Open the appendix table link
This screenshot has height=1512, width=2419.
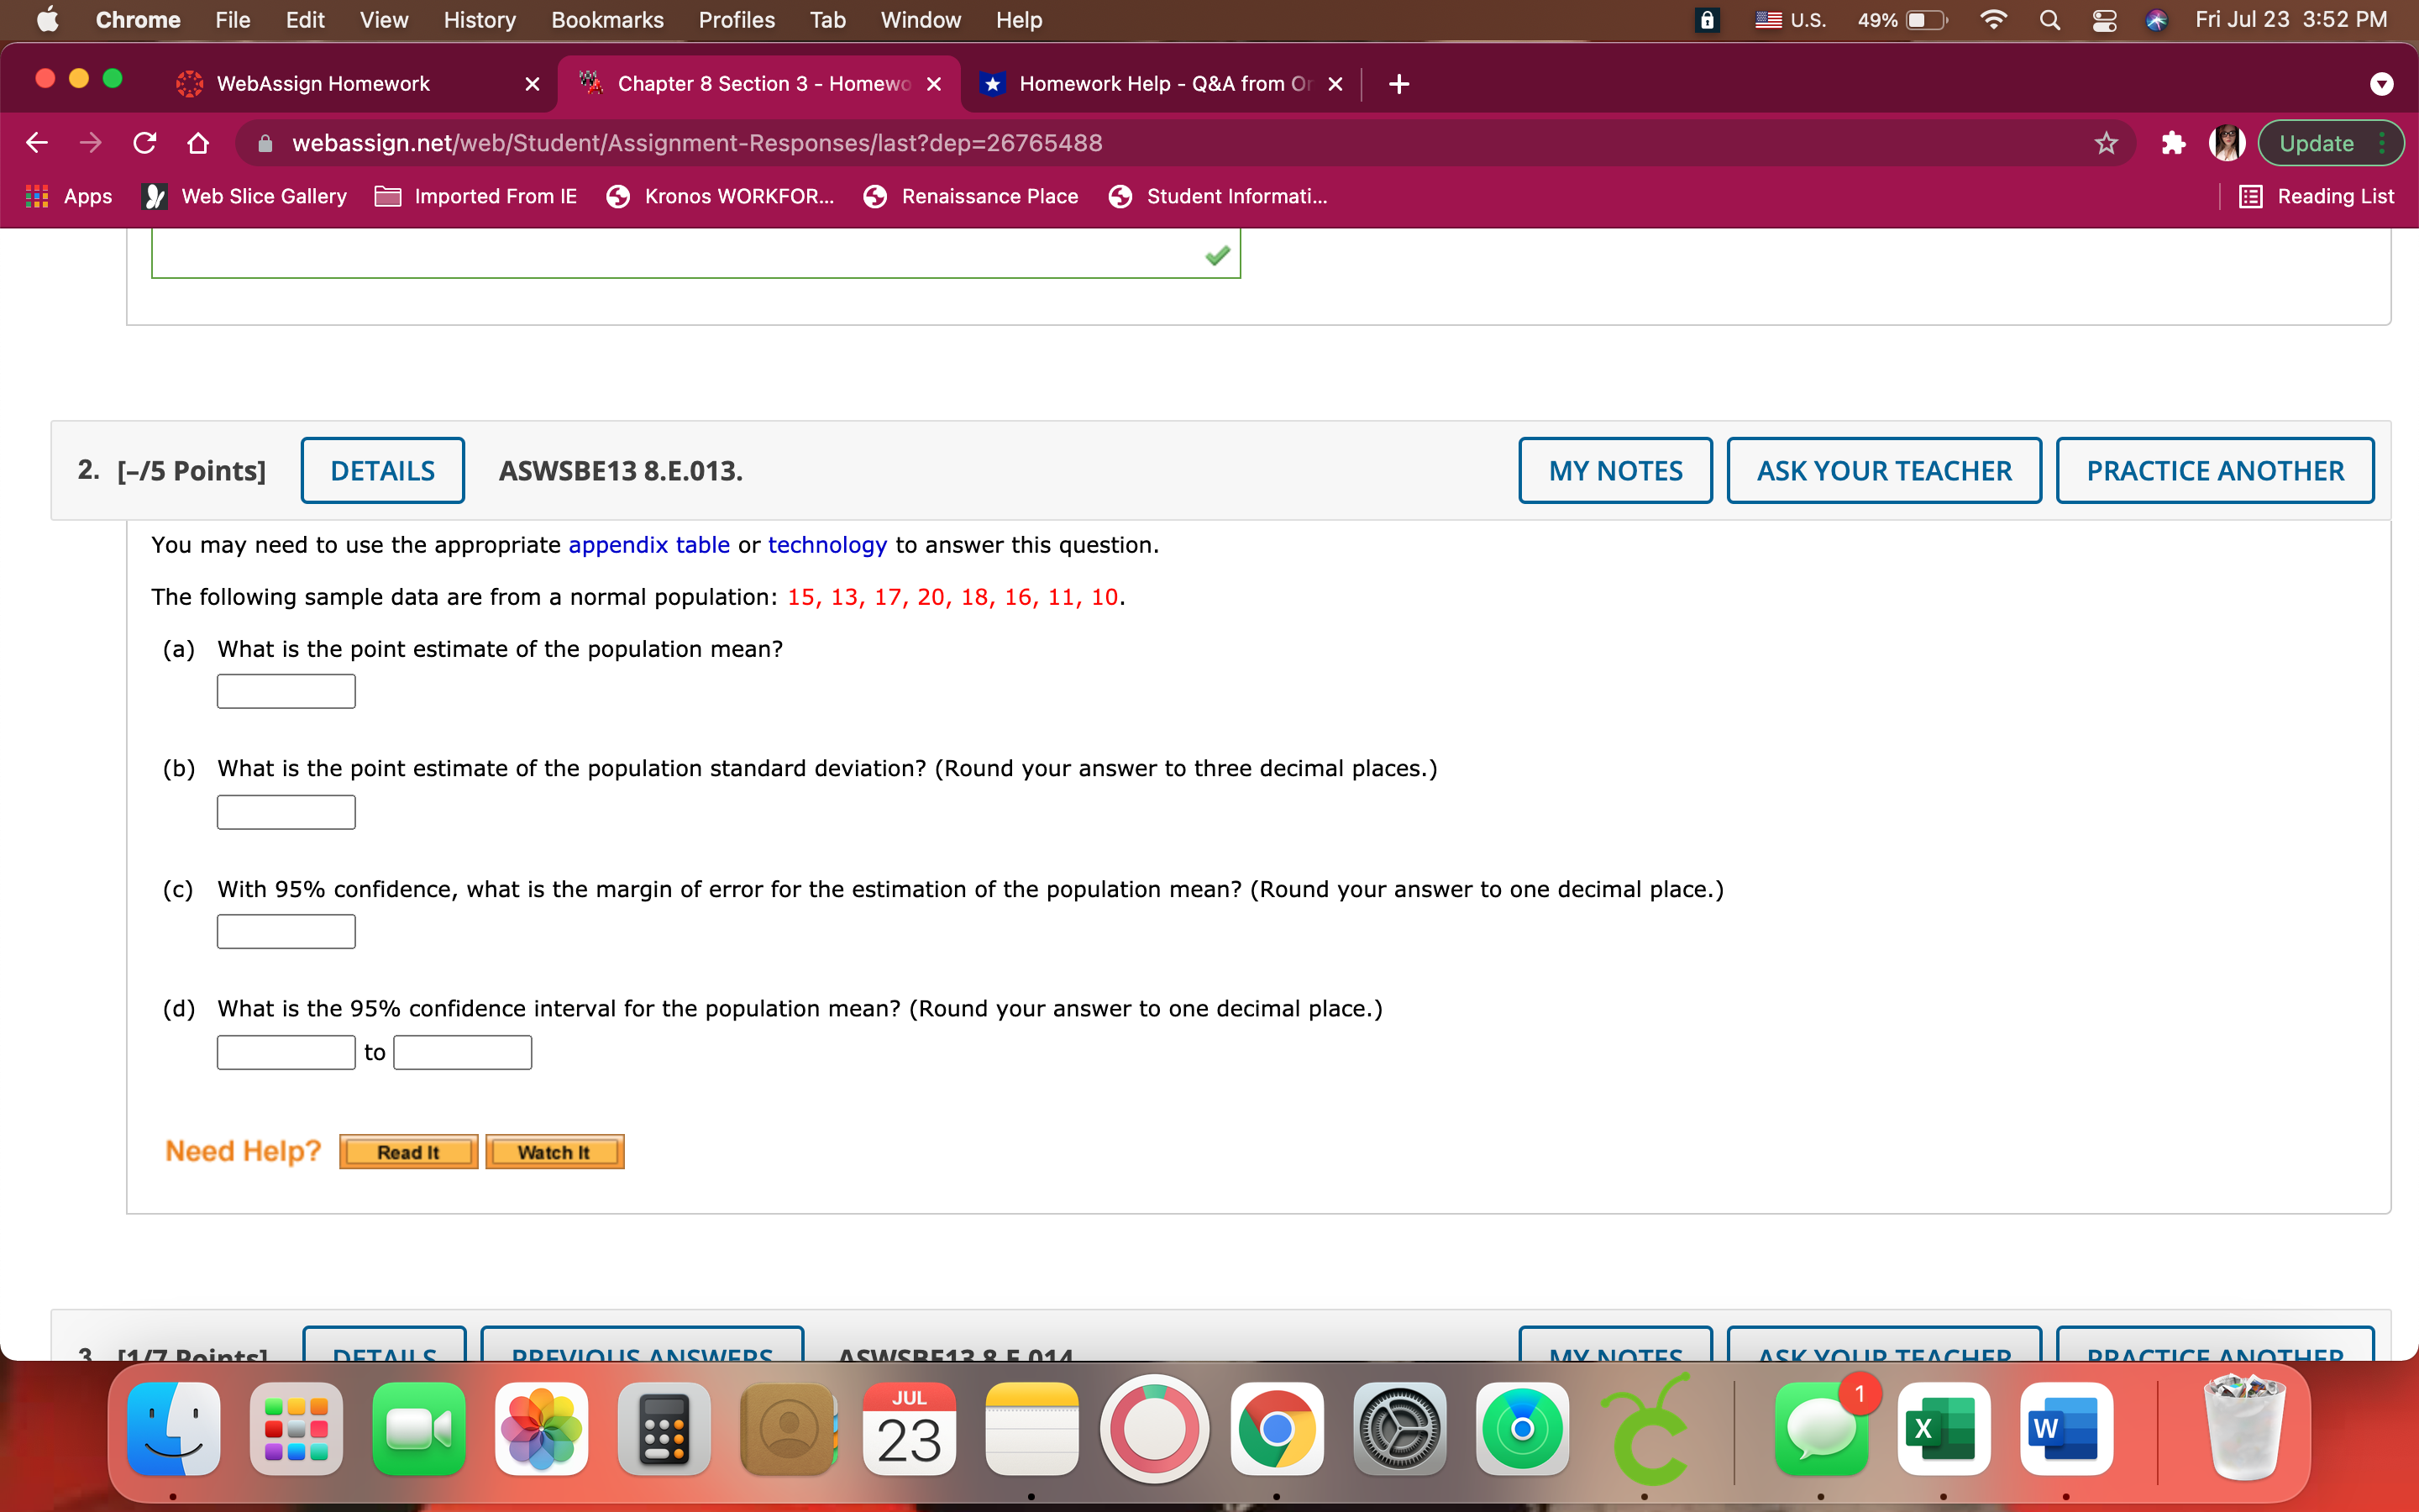648,545
